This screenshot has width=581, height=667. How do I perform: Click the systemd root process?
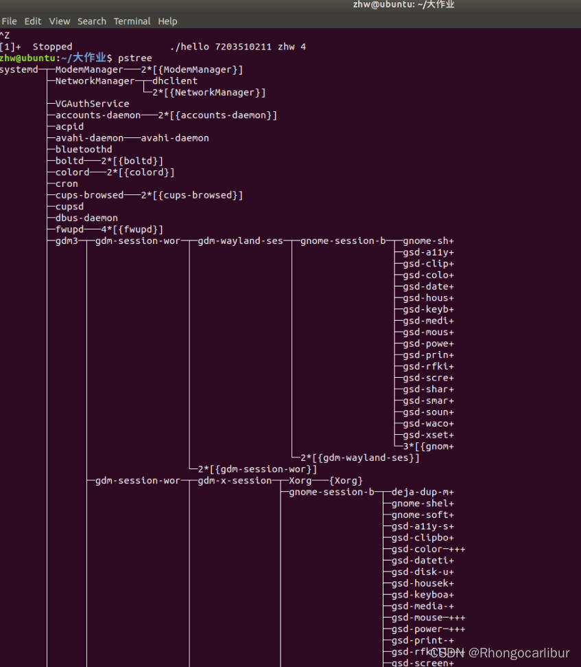(19, 70)
